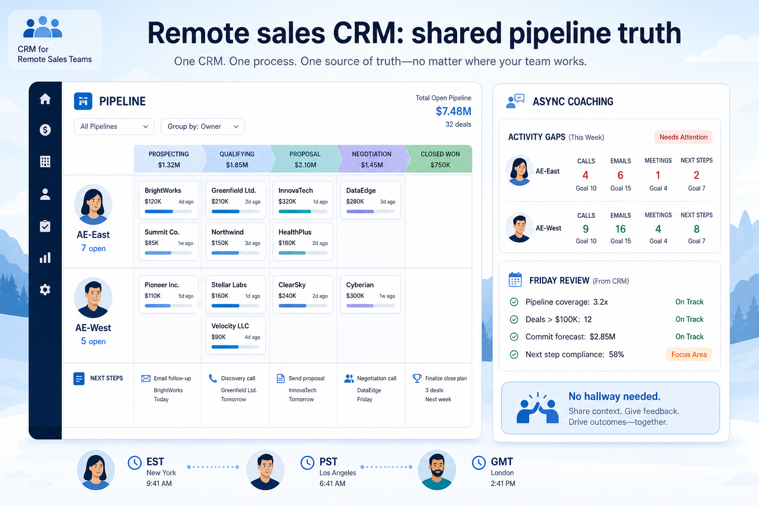Image resolution: width=759 pixels, height=506 pixels.
Task: Open the "5 open" link under AE-West
Action: click(93, 341)
